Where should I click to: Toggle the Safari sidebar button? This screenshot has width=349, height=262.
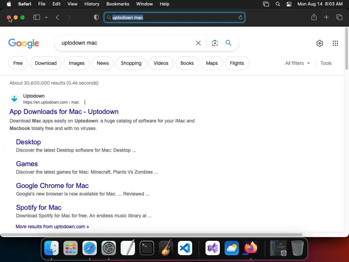36,17
